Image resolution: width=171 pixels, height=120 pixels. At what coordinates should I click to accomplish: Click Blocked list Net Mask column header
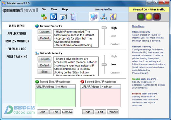tap(107, 87)
